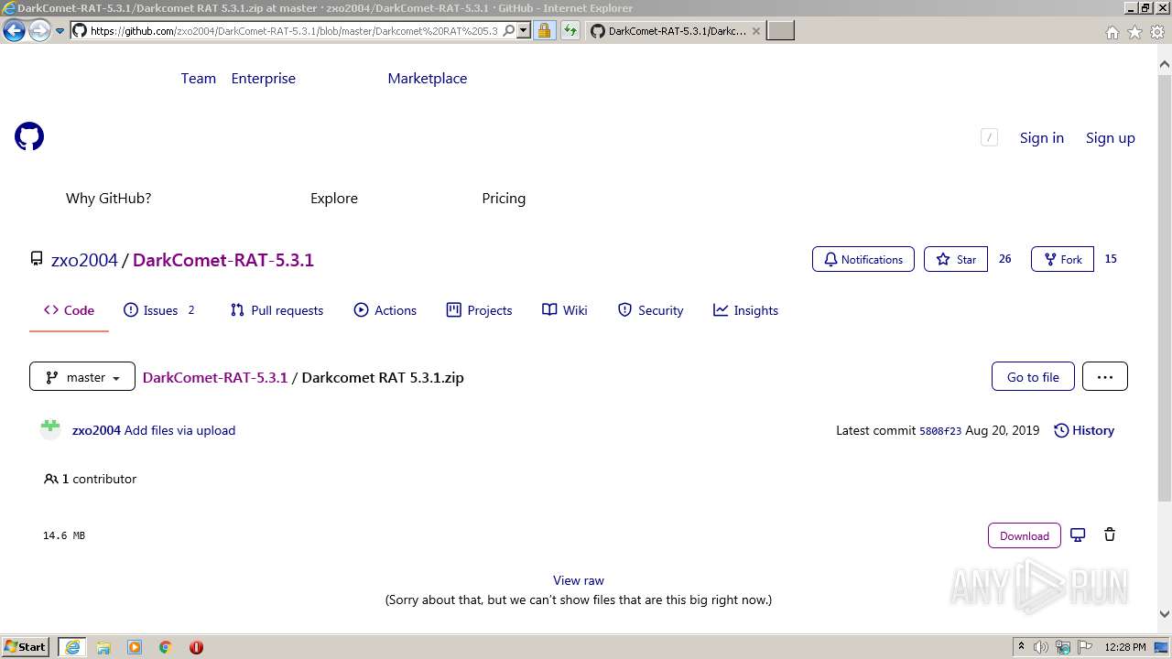Click the Team navigation link
The width and height of the screenshot is (1172, 659).
point(199,79)
